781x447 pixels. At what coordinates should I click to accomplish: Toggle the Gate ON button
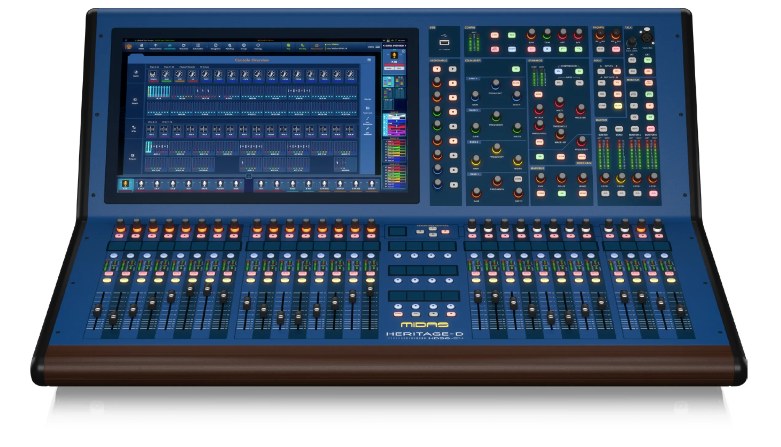click(579, 83)
